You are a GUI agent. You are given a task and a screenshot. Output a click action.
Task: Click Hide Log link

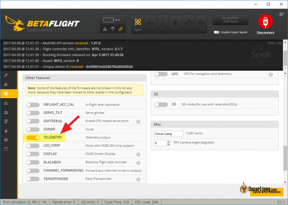click(274, 43)
